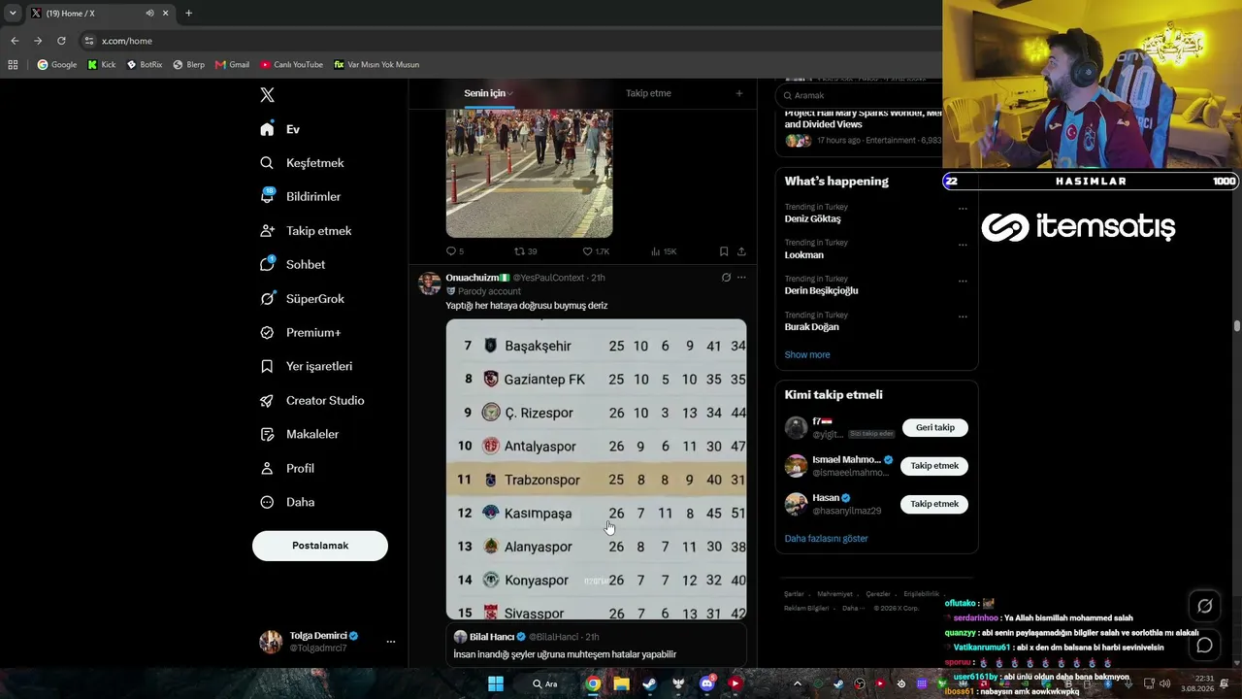Open more options for Derin Beşikçioğlu trend

(963, 281)
